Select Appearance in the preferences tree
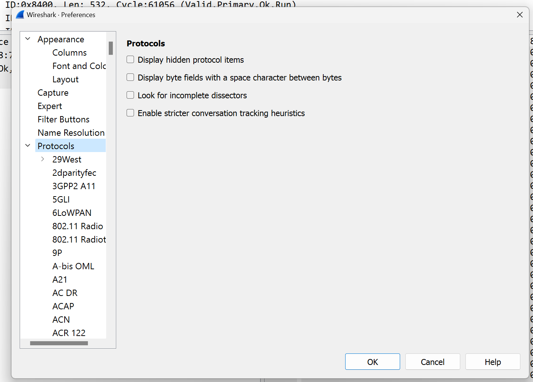 pyautogui.click(x=61, y=39)
